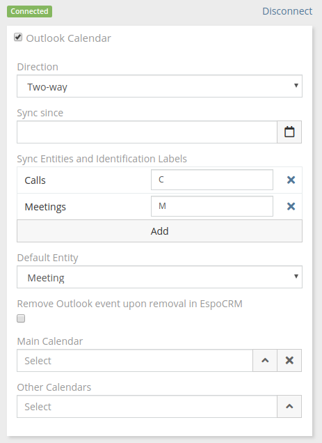
Task: Enable Remove Outlook event upon removal checkbox
Action: pos(21,318)
